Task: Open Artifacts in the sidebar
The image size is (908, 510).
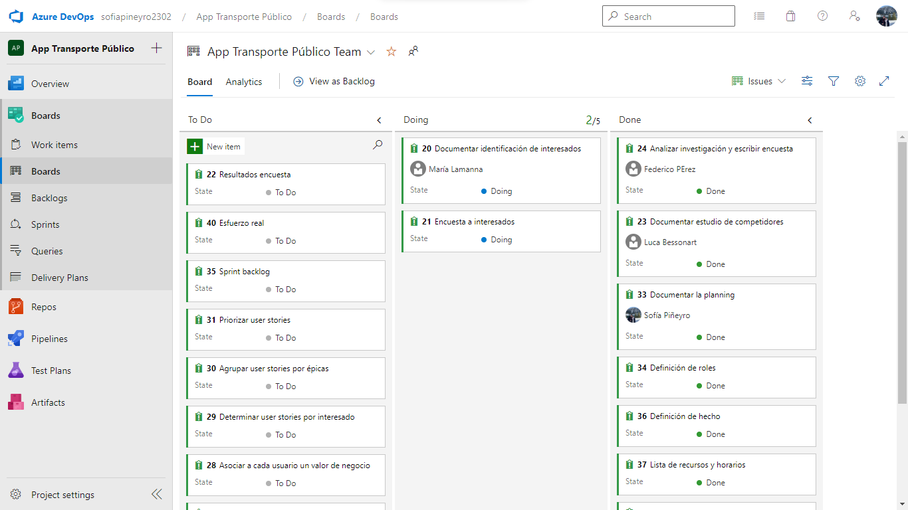Action: pyautogui.click(x=49, y=402)
